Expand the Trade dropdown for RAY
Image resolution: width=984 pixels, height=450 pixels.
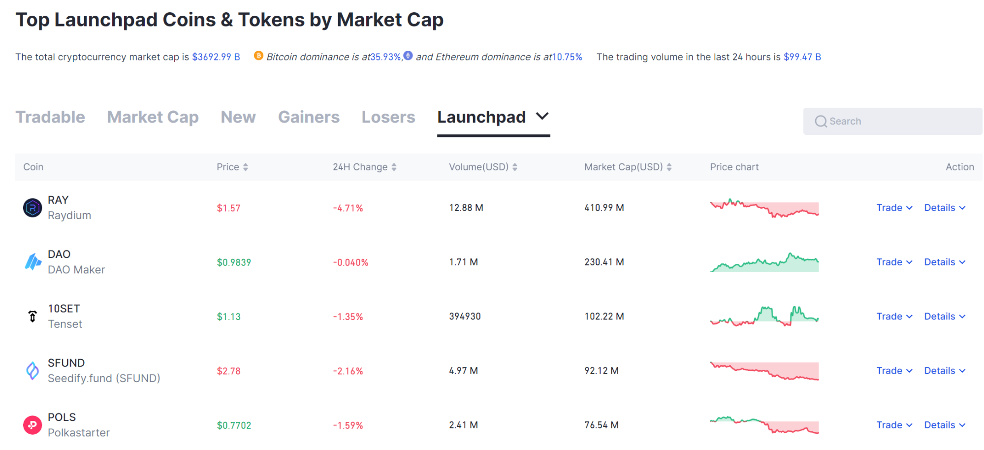pyautogui.click(x=894, y=207)
